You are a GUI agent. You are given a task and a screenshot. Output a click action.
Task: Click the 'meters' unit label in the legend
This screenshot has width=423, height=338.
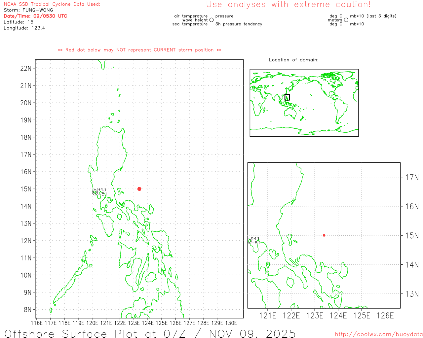click(335, 20)
